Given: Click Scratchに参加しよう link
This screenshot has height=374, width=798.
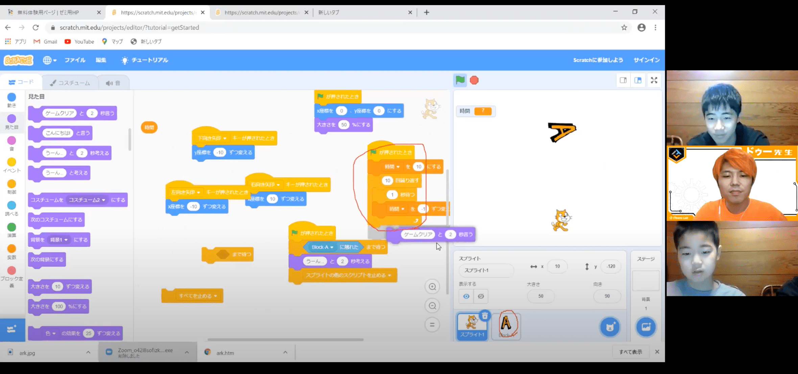Looking at the screenshot, I should point(598,60).
